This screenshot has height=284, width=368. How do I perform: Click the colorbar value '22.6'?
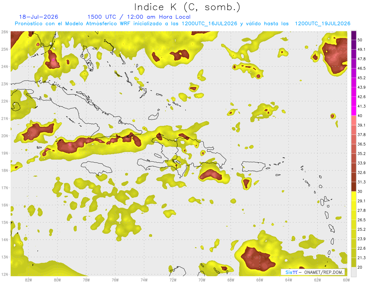tap(361, 248)
